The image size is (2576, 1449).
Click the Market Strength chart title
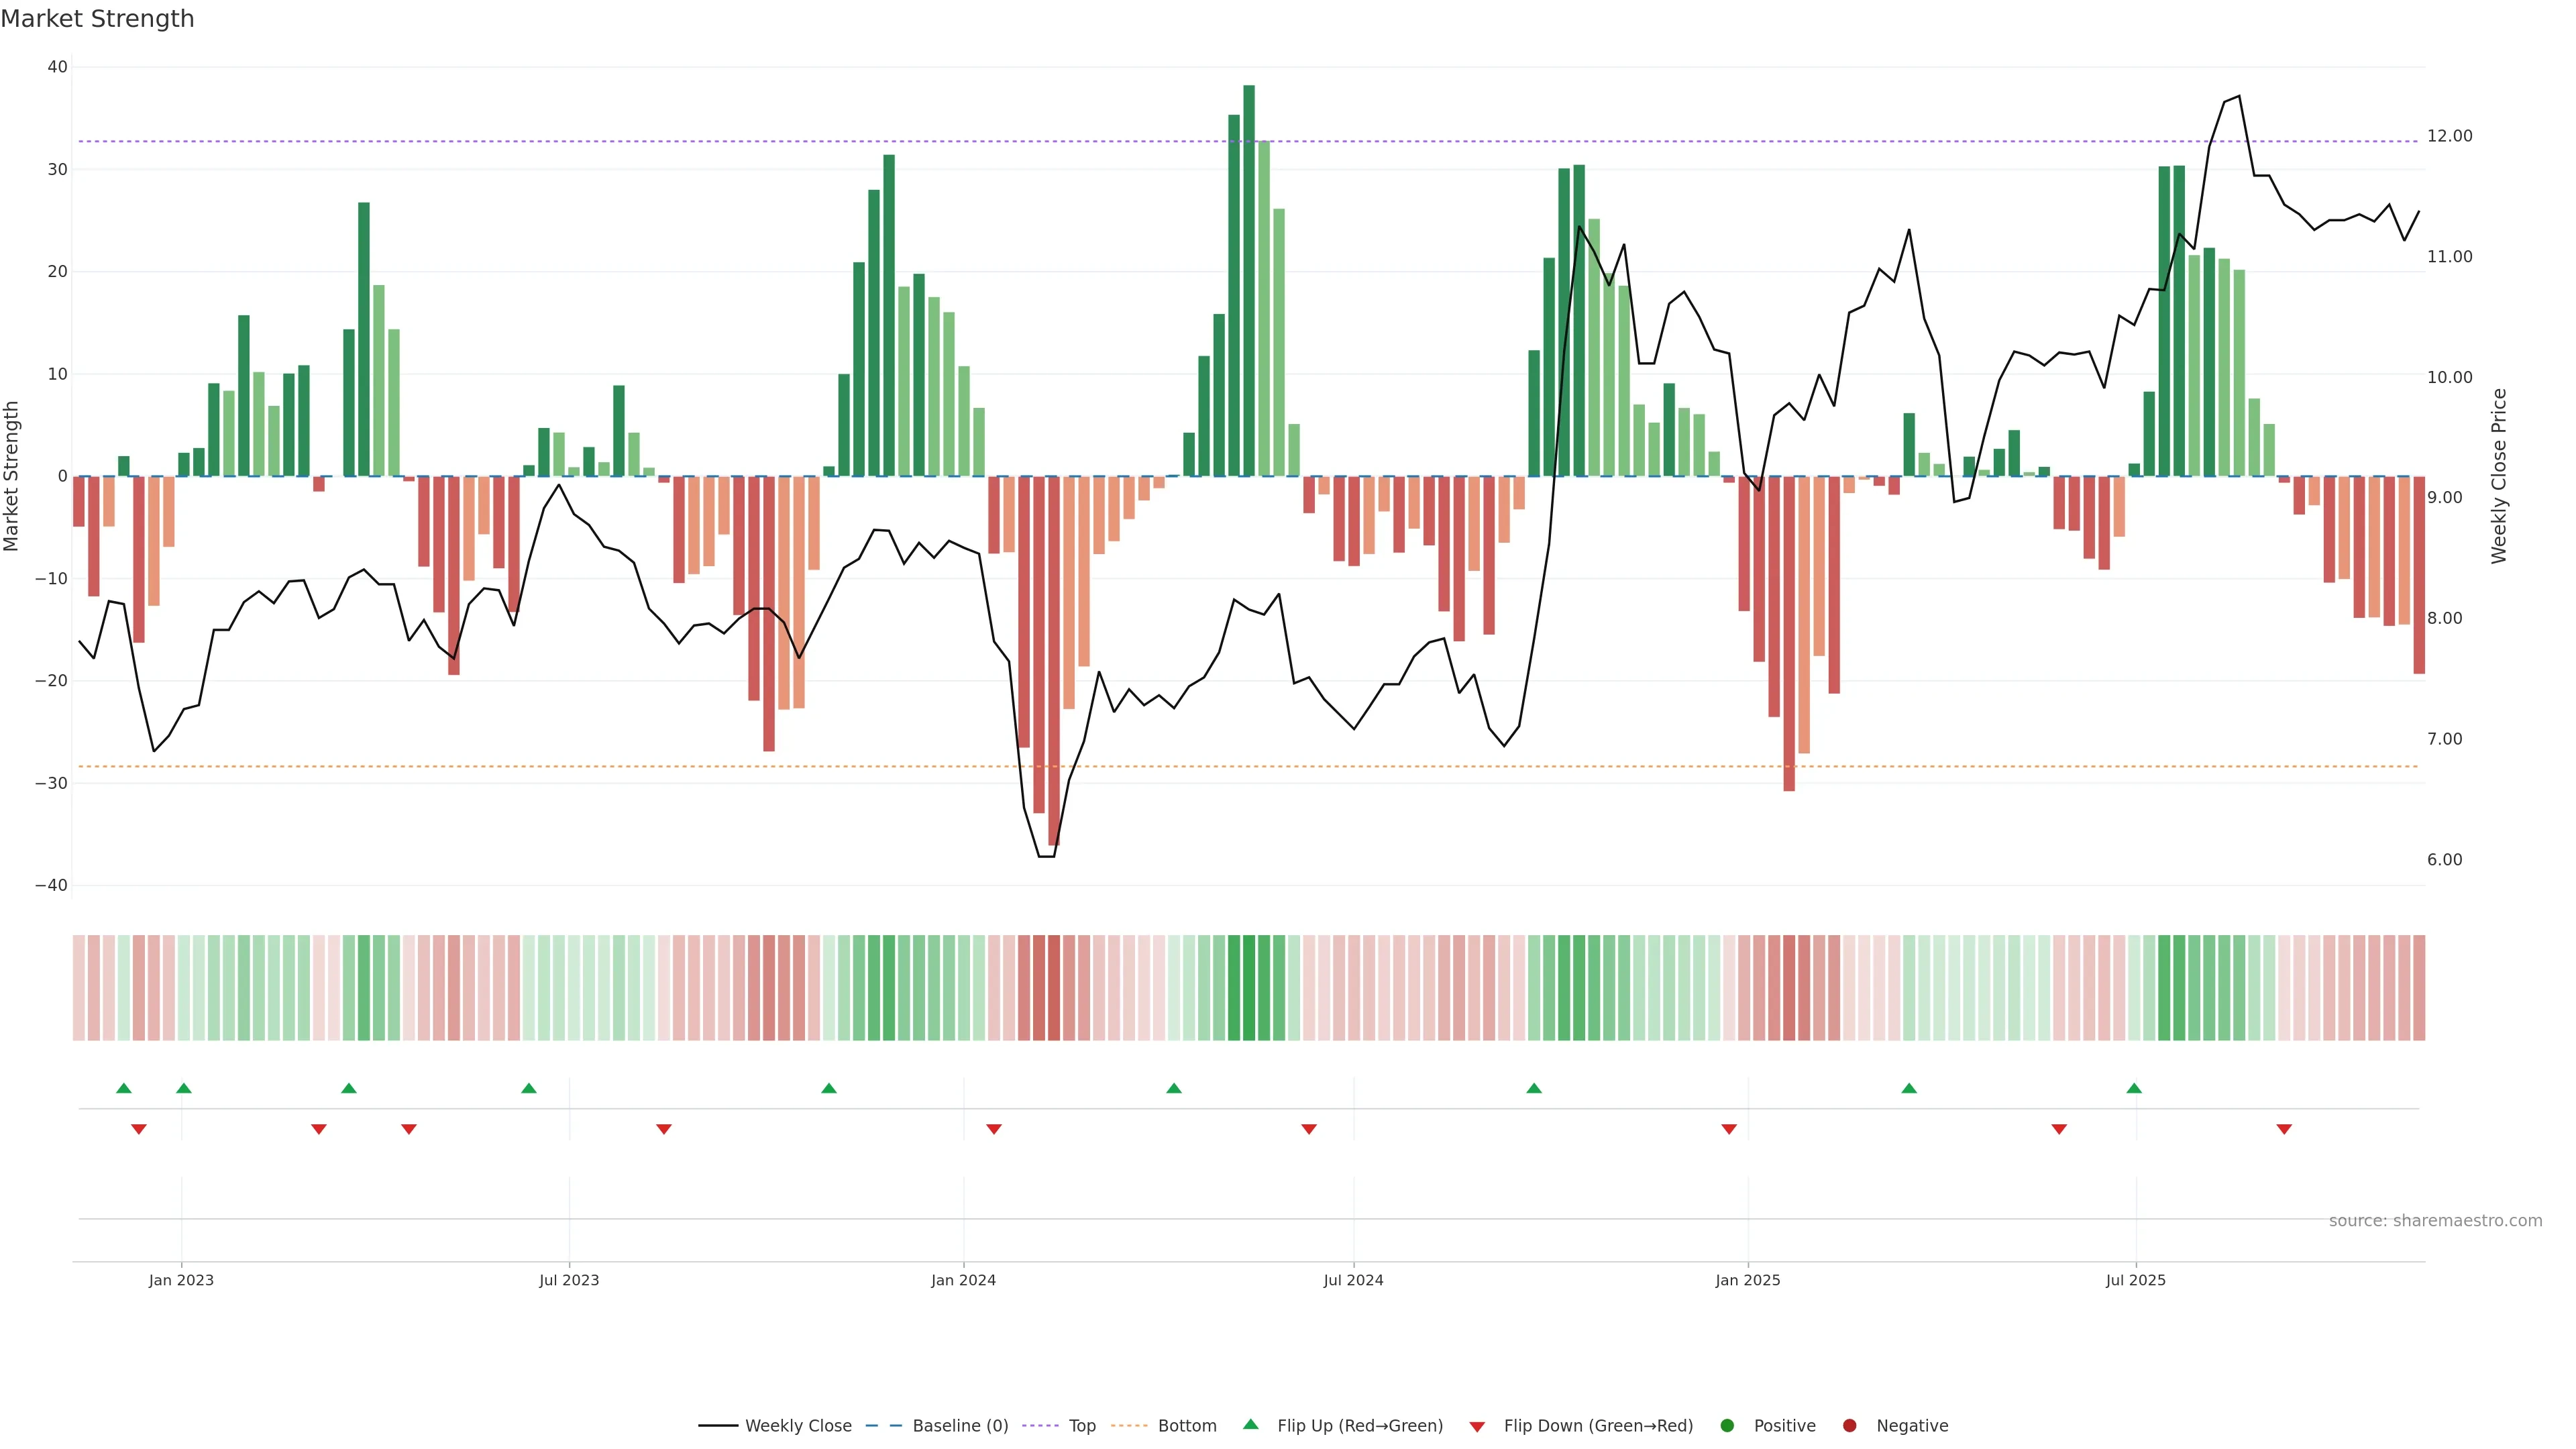[97, 19]
